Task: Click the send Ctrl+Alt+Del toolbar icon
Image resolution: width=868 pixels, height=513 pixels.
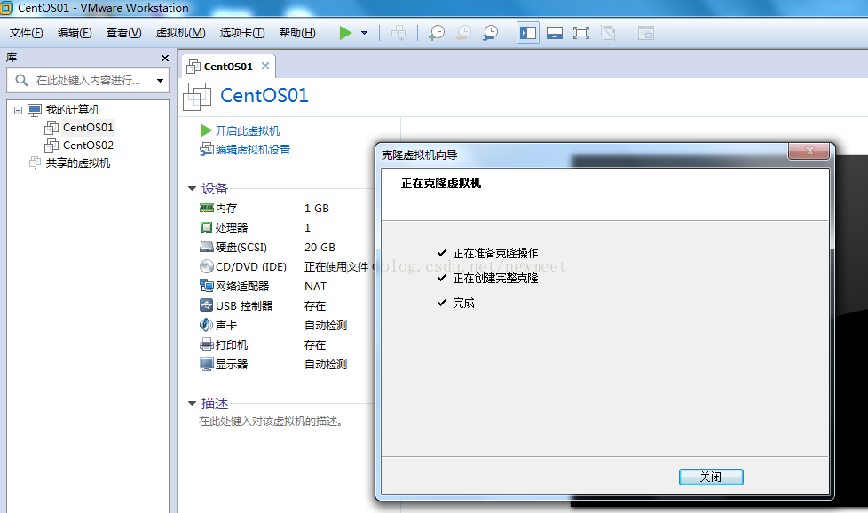Action: click(398, 33)
